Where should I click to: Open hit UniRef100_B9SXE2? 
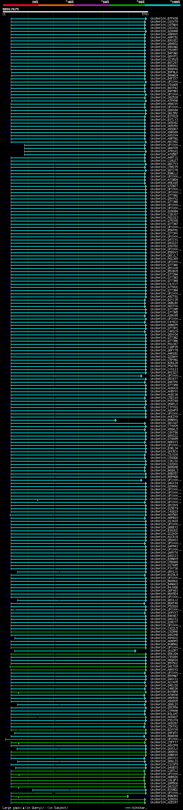coord(164,41)
